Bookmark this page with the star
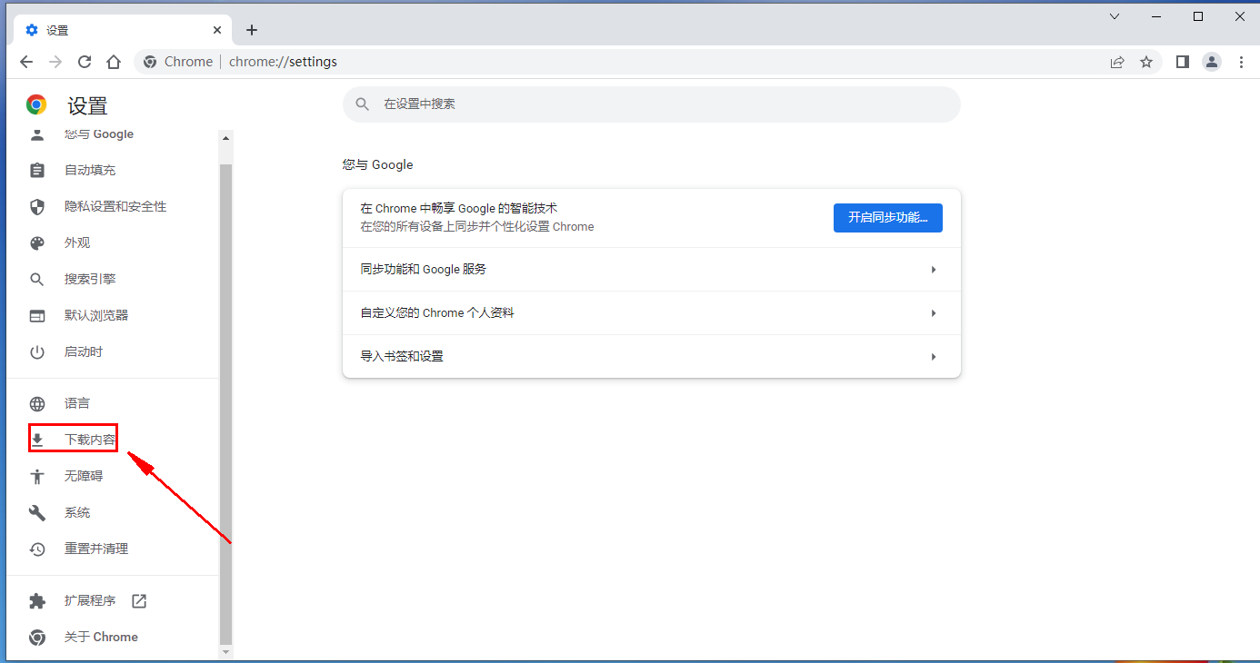 coord(1146,62)
